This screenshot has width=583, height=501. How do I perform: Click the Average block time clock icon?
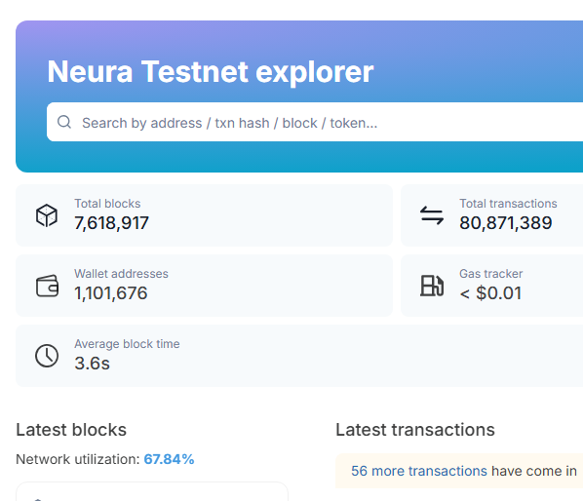pyautogui.click(x=47, y=356)
